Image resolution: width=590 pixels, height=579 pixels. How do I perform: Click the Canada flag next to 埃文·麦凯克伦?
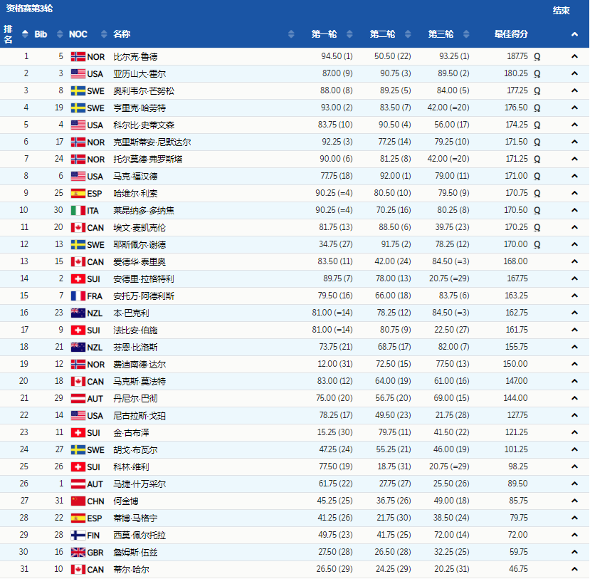pos(78,227)
